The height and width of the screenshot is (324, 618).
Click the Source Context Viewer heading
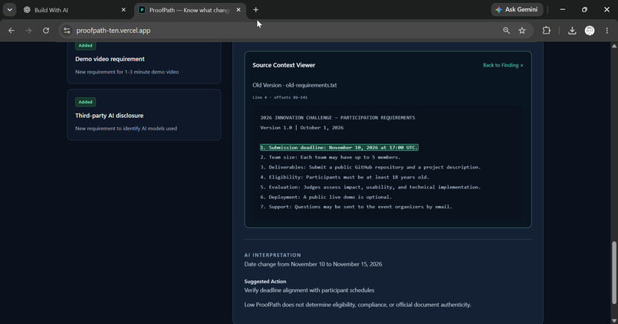284,65
